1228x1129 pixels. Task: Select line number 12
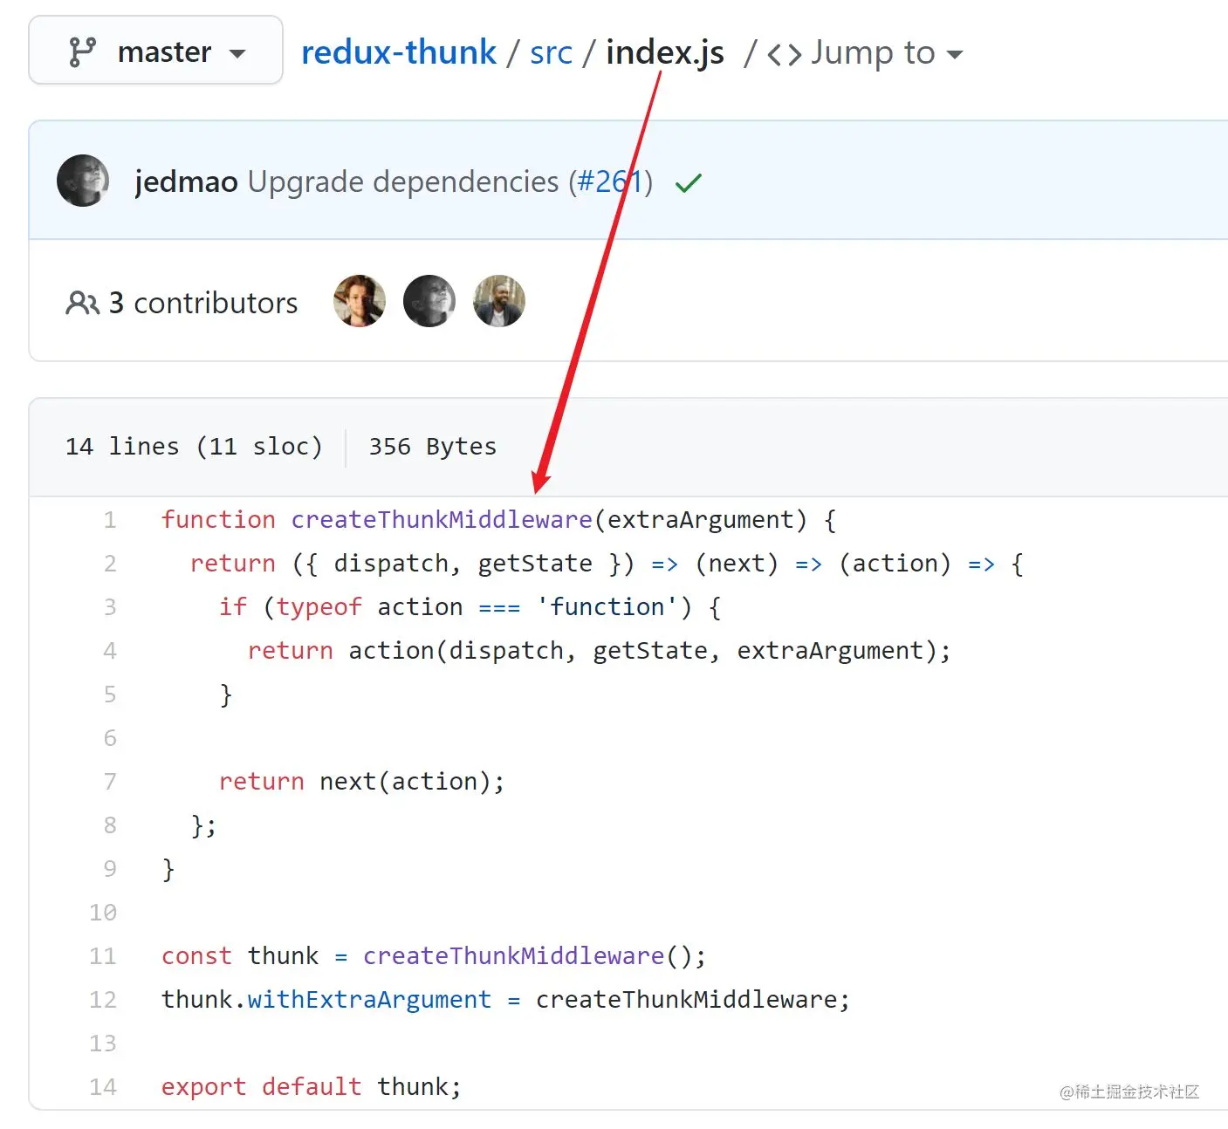103,1000
